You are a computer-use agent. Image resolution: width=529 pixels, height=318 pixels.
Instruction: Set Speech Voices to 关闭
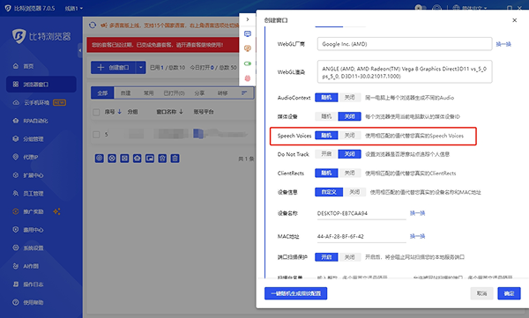(x=349, y=136)
